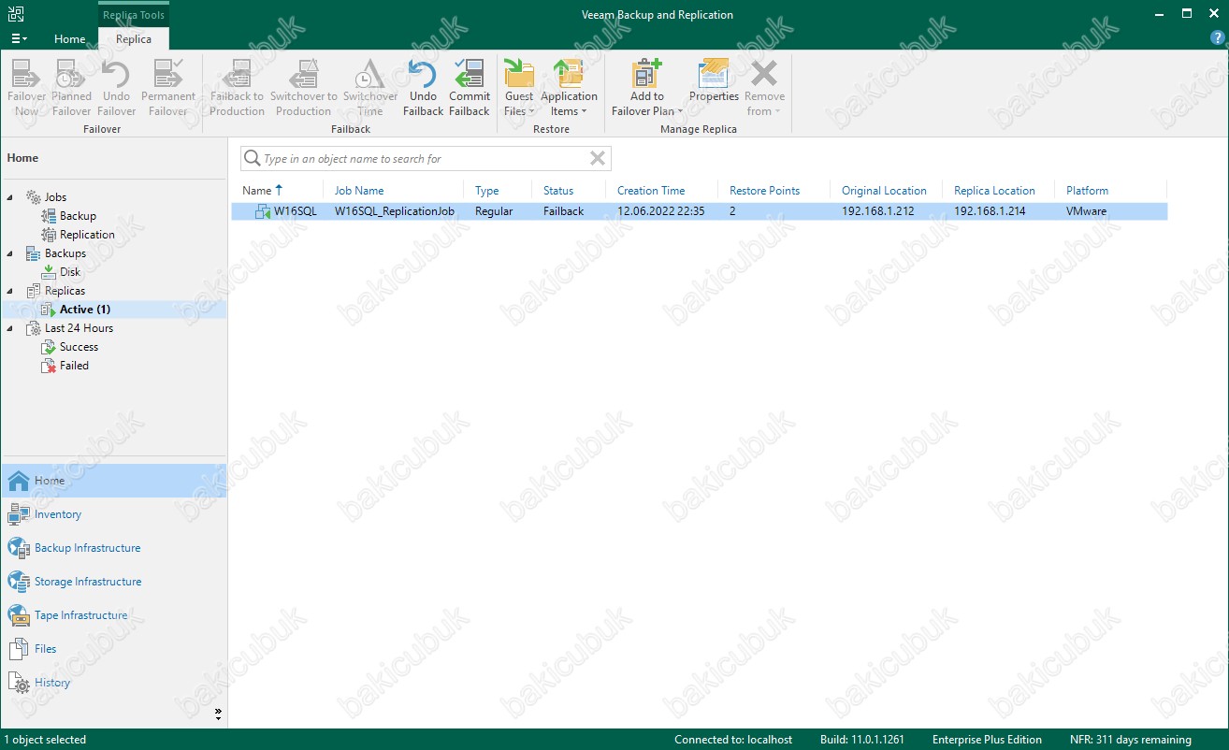Click Enterprise Plus Edition status text
The width and height of the screenshot is (1229, 750).
[x=987, y=740]
